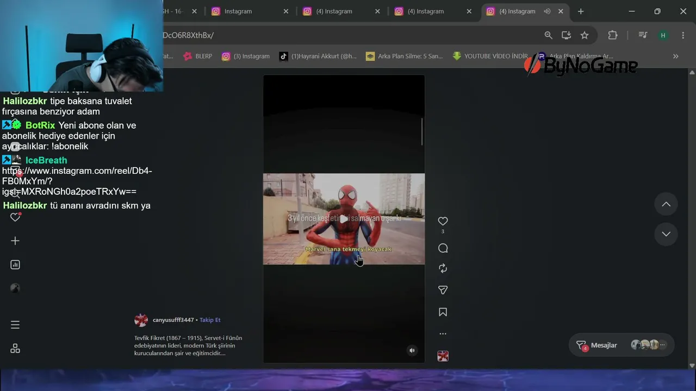The height and width of the screenshot is (391, 696).
Task: Open the Arka Plan Silme bookmark
Action: pos(405,56)
